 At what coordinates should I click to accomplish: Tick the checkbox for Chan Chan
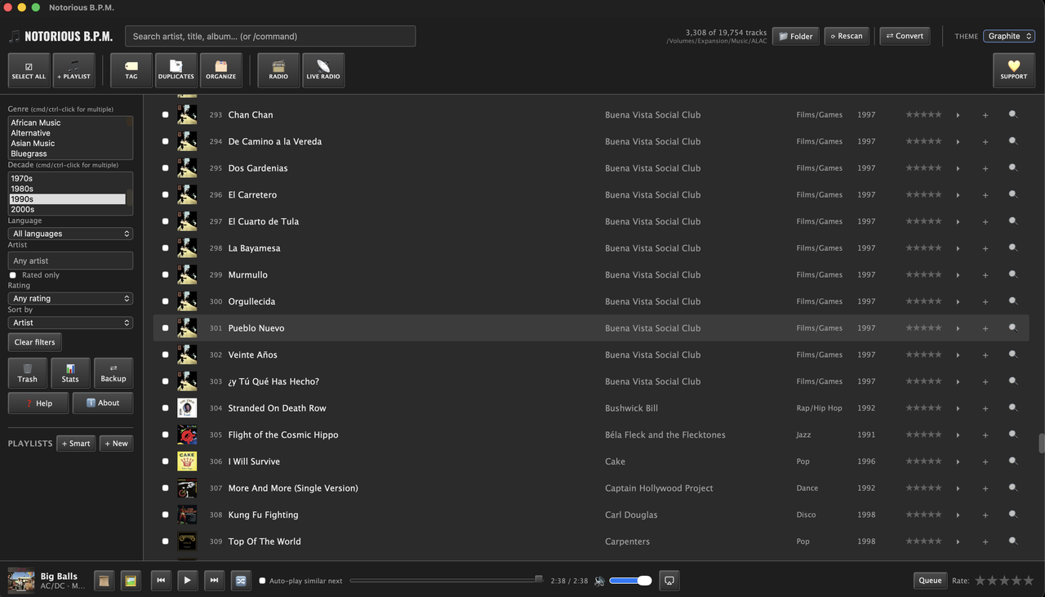pyautogui.click(x=165, y=115)
